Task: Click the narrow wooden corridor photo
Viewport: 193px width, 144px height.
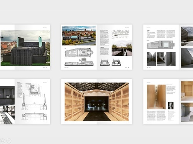Action: [x=156, y=97]
